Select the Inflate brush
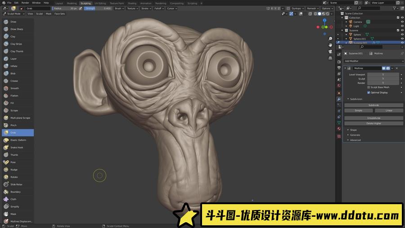Viewport: 405px width, 228px height. click(18, 66)
